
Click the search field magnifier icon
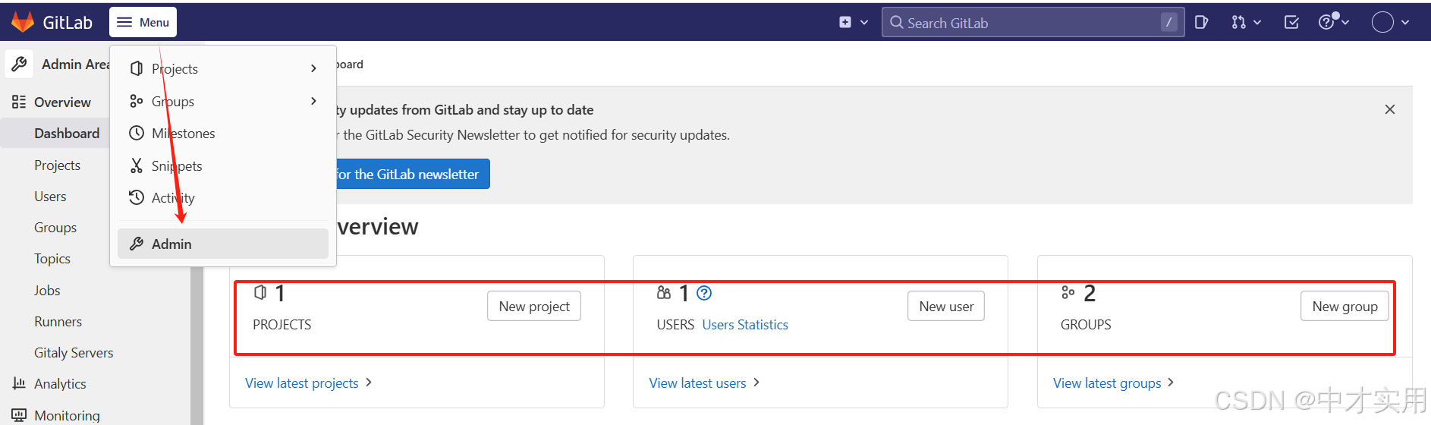tap(897, 23)
